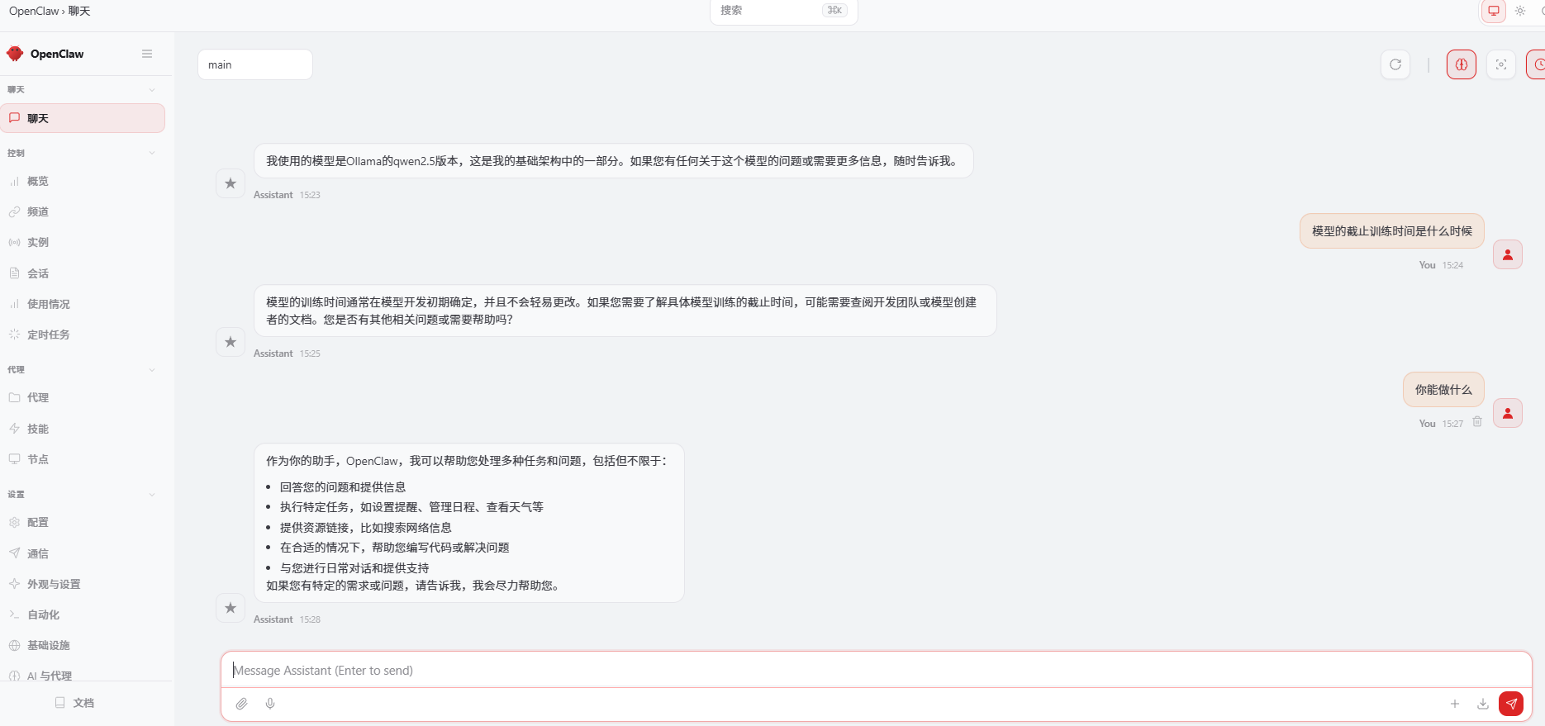This screenshot has width=1545, height=726.
Task: Delete the 你能做什么 message via trash icon
Action: point(1477,422)
